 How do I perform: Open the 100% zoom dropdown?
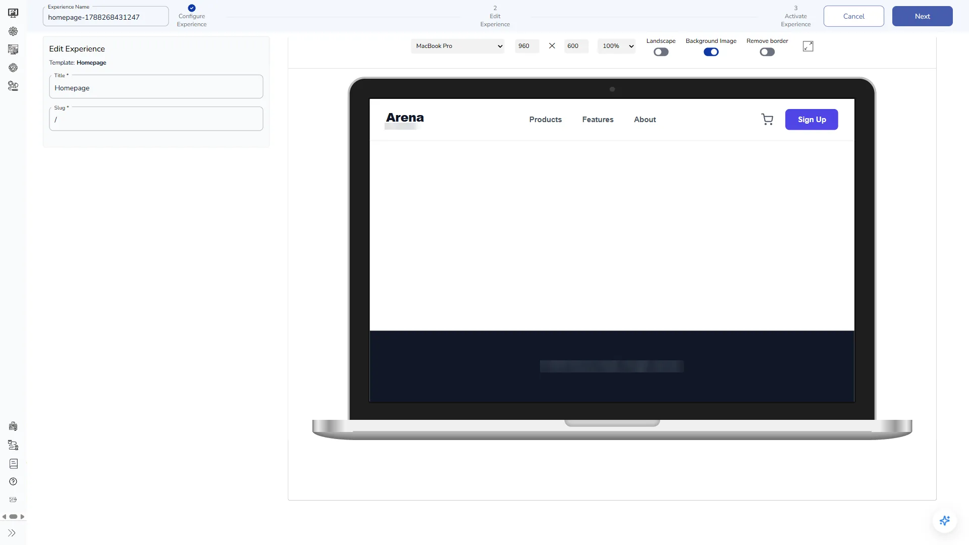616,46
